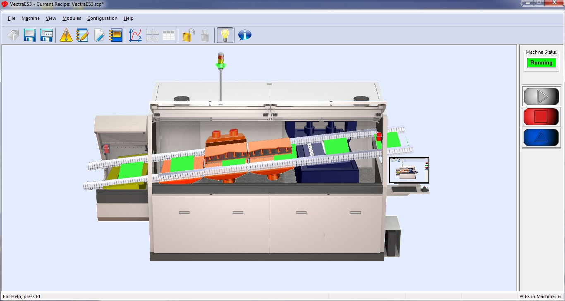Click the gray play start button
565x301 pixels.
[x=541, y=97]
